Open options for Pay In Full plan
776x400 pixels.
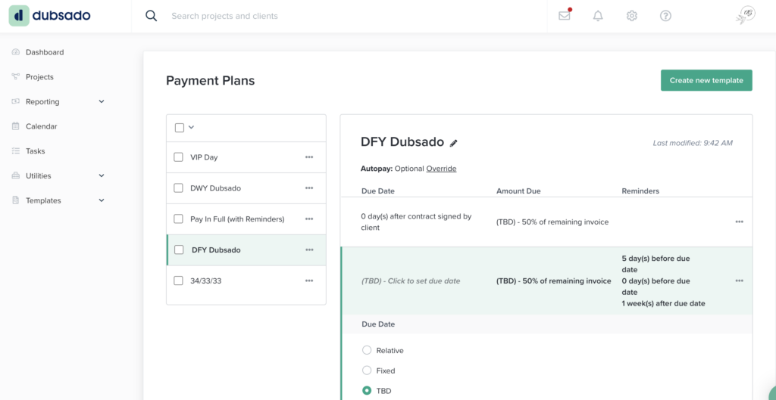point(309,219)
